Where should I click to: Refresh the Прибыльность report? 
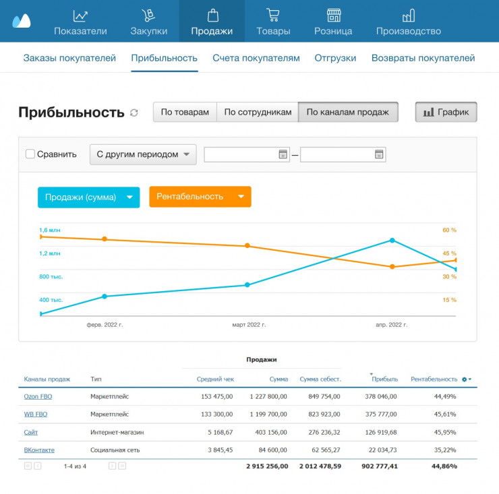134,113
